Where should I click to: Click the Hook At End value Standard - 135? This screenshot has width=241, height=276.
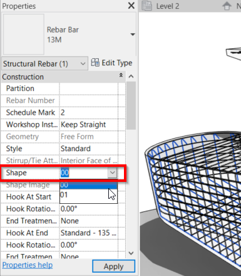89,233
